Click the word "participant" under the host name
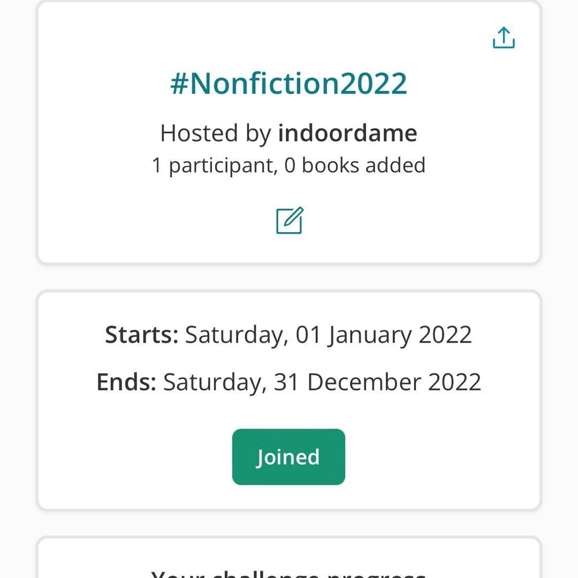 (x=221, y=165)
